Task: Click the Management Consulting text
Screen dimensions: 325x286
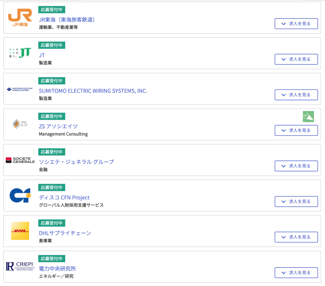Action: click(x=63, y=134)
